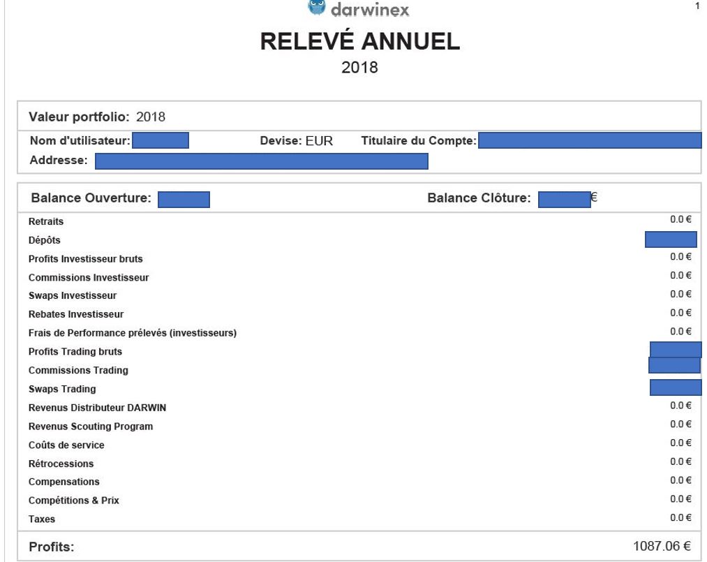The image size is (707, 562).
Task: Select the Frais de Performance 0.0 € value
Action: [x=680, y=332]
